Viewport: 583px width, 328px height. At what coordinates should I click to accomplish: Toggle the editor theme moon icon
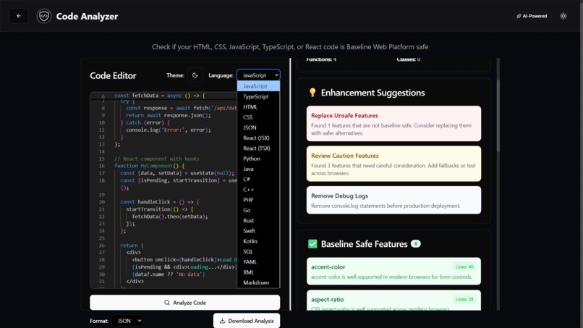195,75
